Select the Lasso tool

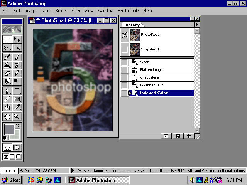[7, 47]
